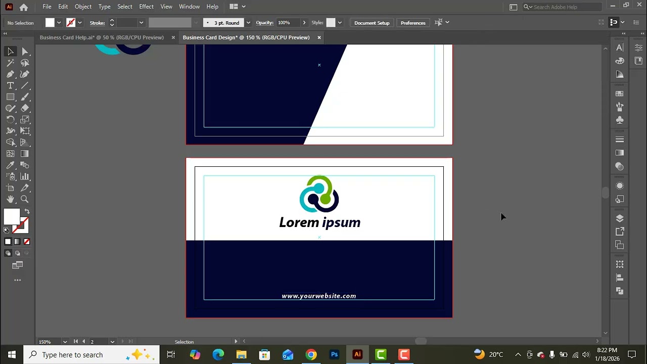The width and height of the screenshot is (647, 364).
Task: Go to first artboard
Action: click(x=76, y=342)
